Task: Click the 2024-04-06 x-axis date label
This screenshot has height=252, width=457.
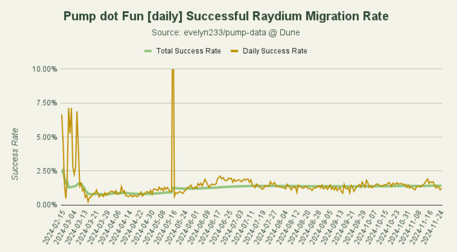Action: coord(109,227)
